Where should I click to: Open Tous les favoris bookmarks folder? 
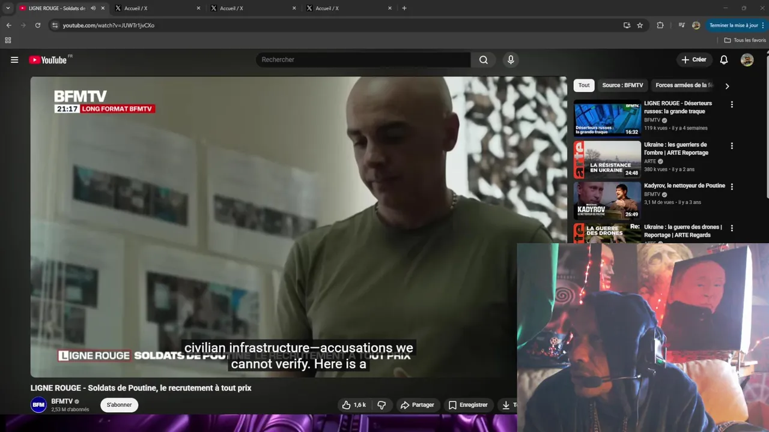tap(745, 40)
